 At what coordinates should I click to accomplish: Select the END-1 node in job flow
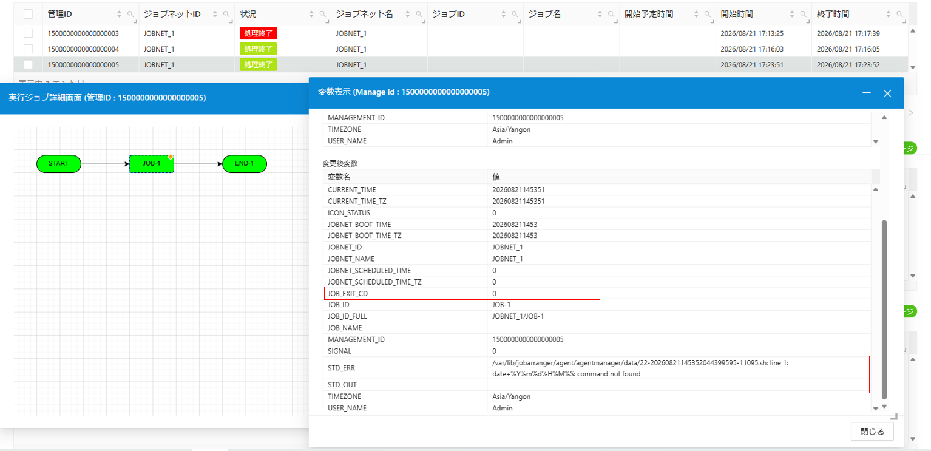point(244,163)
